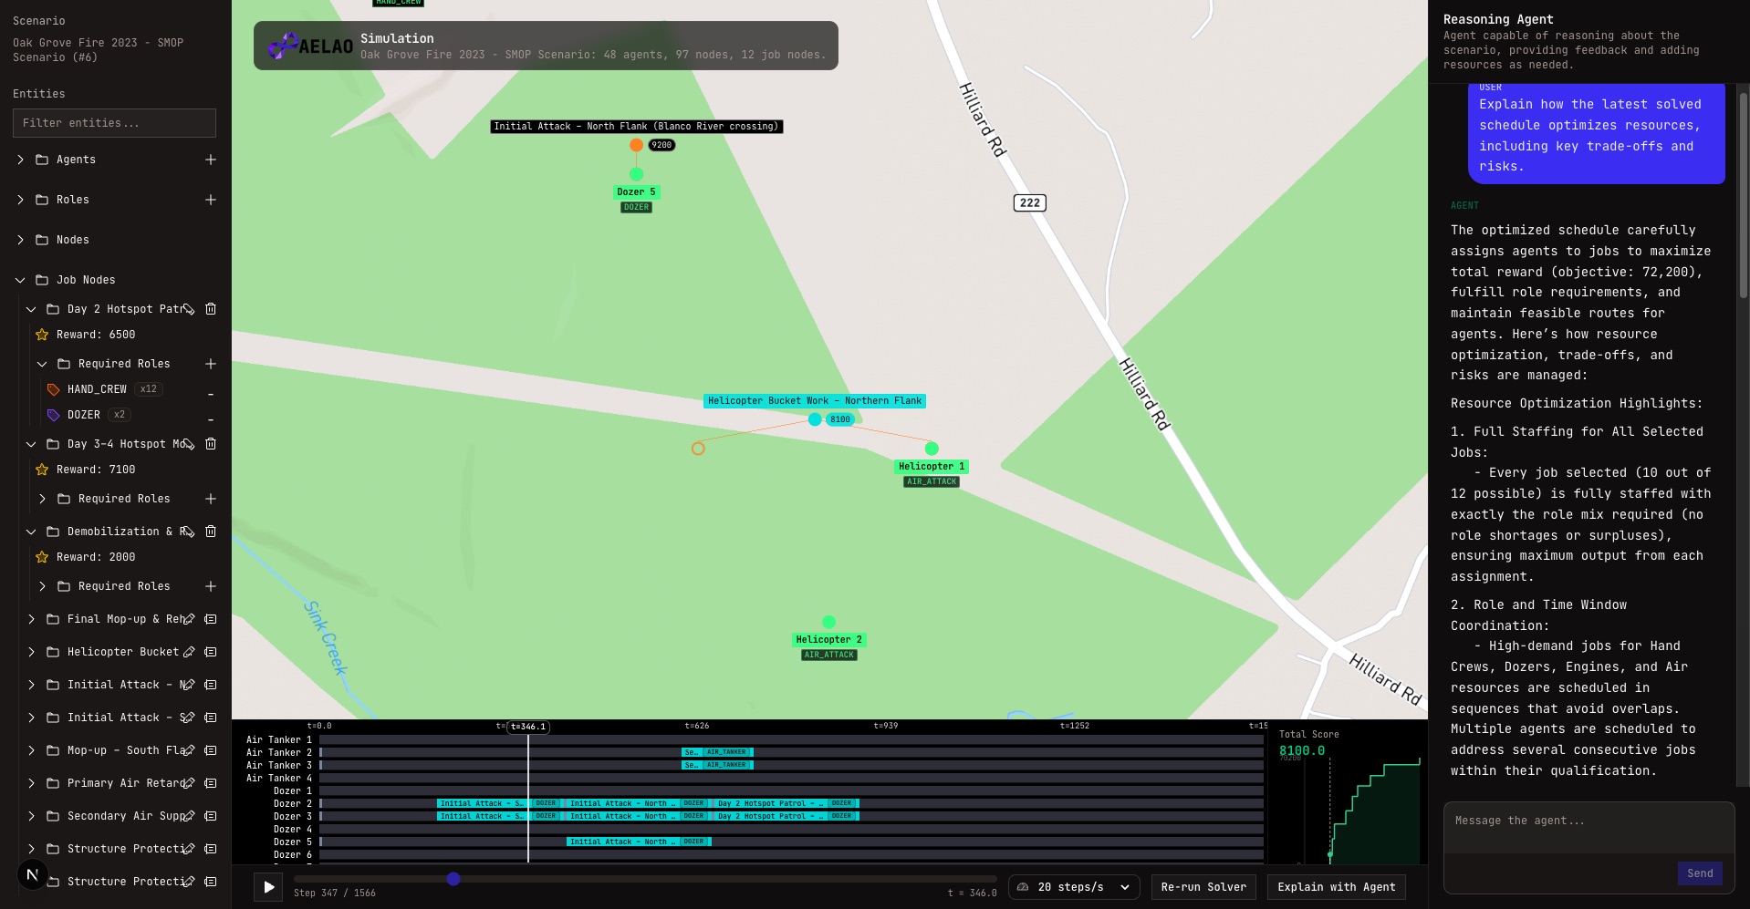
Task: Open details icon for Secondary Air Support
Action: [x=211, y=816]
